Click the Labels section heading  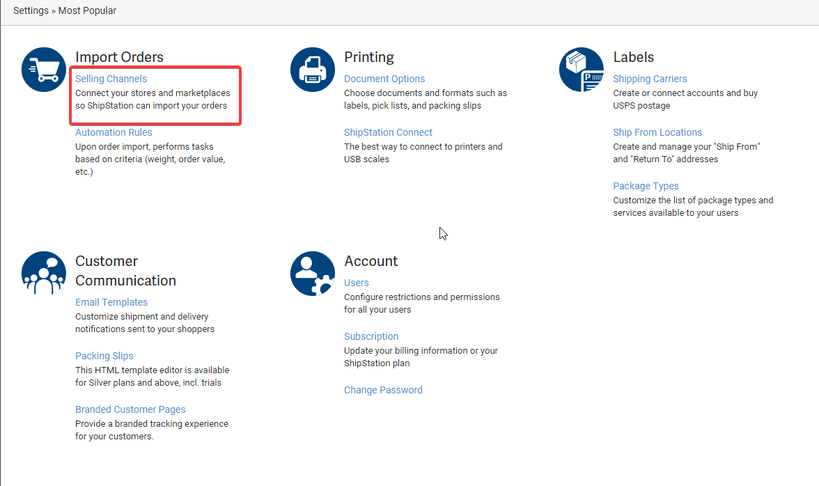click(x=634, y=57)
